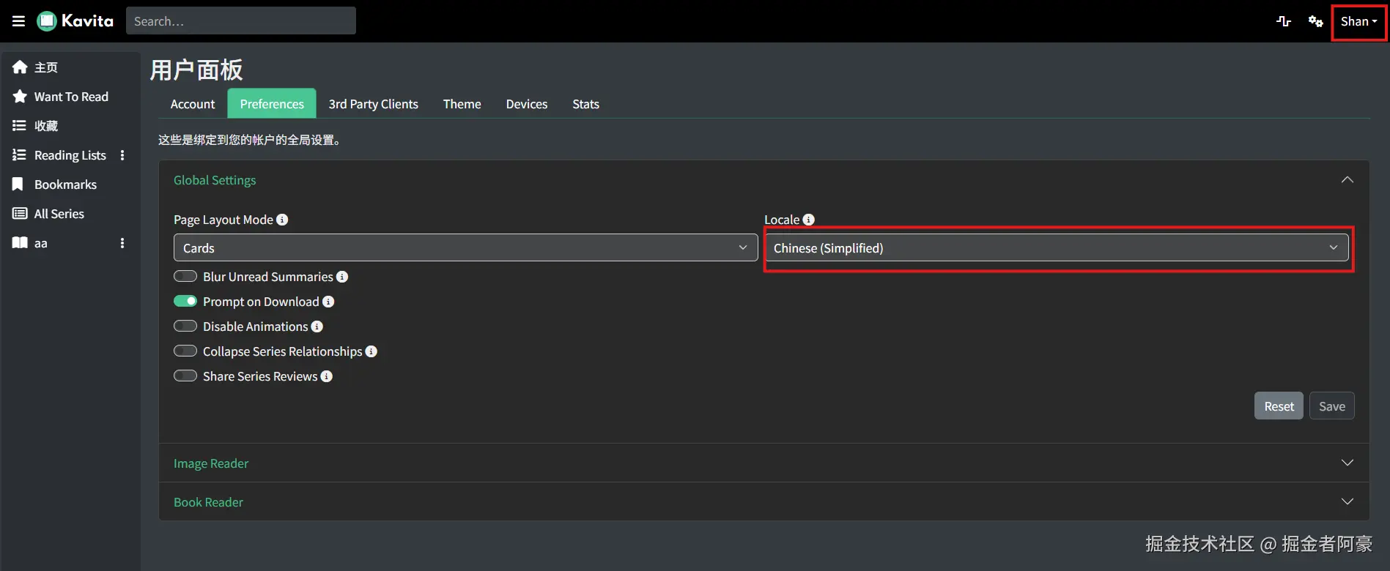Show Blur Unread Summaries info icon

tap(342, 277)
